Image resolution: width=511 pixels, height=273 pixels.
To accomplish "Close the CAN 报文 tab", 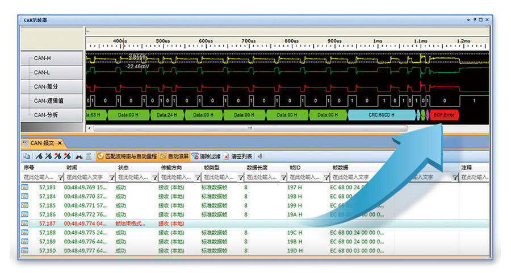I will 60,143.
